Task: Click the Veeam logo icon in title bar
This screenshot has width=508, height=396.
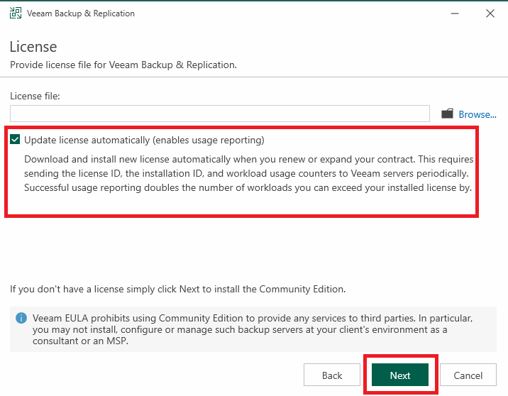Action: [x=16, y=13]
